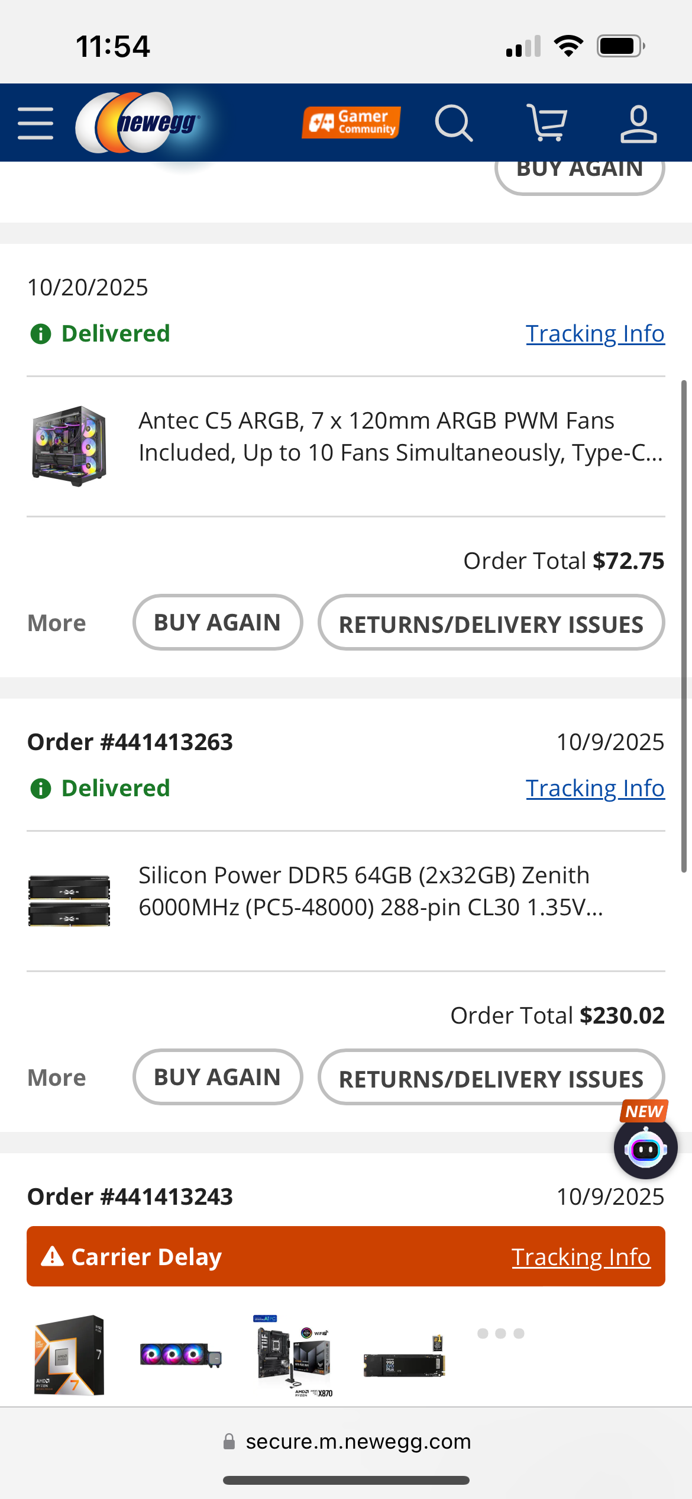The height and width of the screenshot is (1499, 692).
Task: Expand More options for Antec C5 order
Action: pos(57,623)
